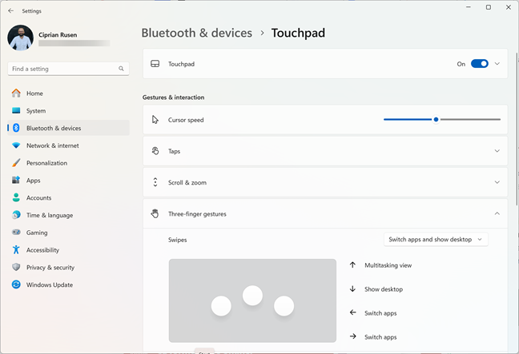Click the Gaming controller icon in sidebar
This screenshot has height=354, width=519.
coord(16,233)
